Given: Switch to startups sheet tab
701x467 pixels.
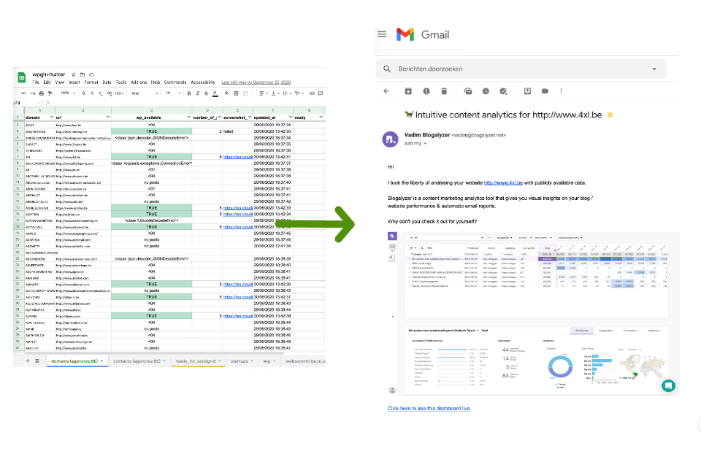Looking at the screenshot, I should pos(242,361).
